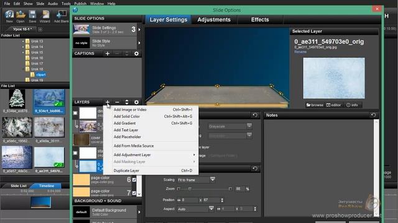Switch to Effects tab
Image resolution: width=398 pixels, height=223 pixels.
[260, 20]
